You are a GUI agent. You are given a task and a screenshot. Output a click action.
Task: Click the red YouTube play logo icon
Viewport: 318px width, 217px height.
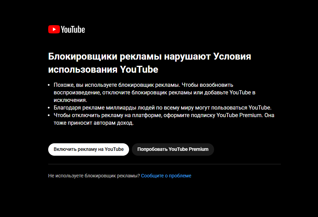[54, 29]
